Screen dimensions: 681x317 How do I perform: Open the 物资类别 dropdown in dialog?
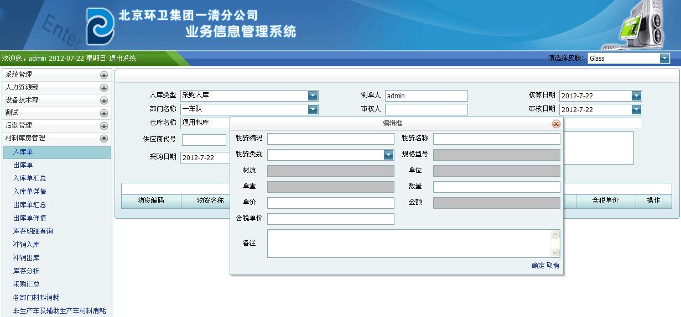point(388,155)
